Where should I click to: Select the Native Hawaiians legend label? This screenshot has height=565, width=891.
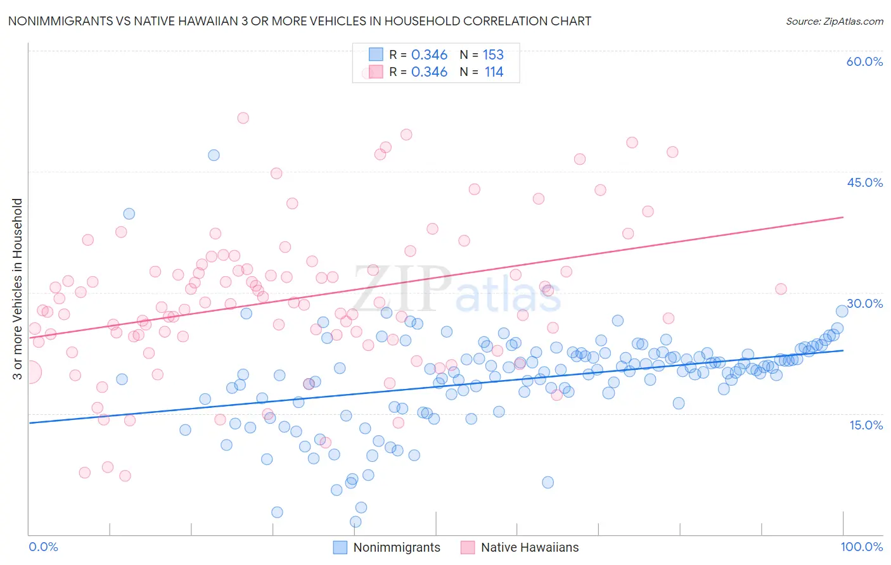(x=530, y=547)
